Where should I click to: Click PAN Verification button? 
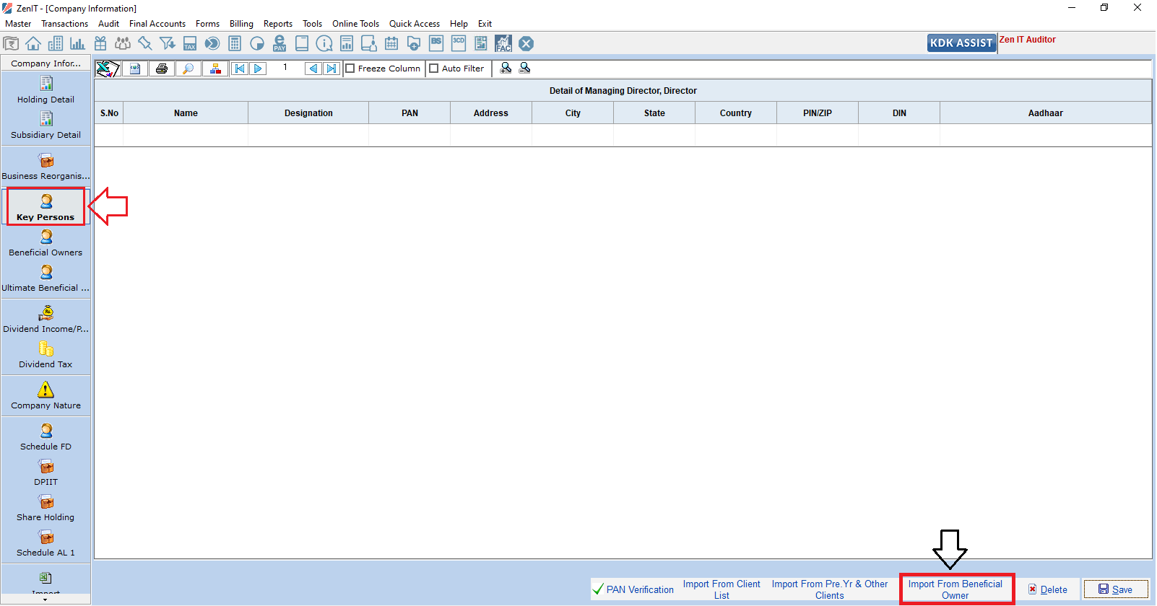click(x=633, y=589)
